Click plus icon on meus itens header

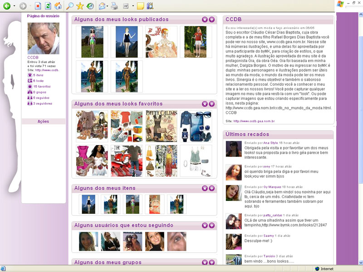[x=212, y=188]
